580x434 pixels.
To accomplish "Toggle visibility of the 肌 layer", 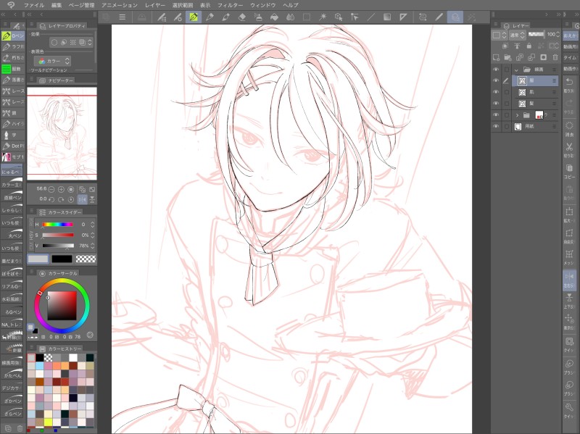I will (x=496, y=92).
